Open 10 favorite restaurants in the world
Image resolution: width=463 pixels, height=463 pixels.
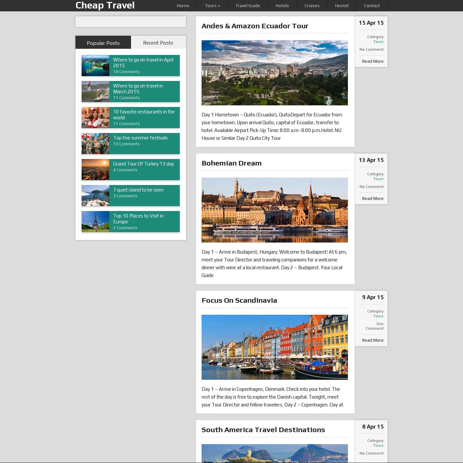[144, 114]
